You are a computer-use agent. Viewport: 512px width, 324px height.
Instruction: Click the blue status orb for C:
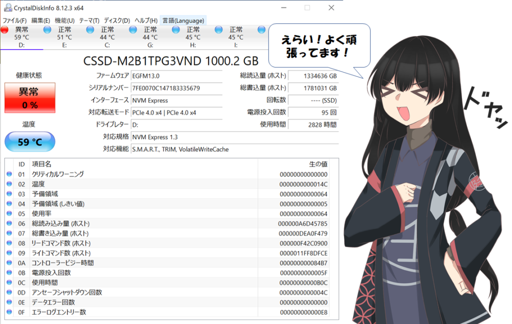click(x=90, y=29)
